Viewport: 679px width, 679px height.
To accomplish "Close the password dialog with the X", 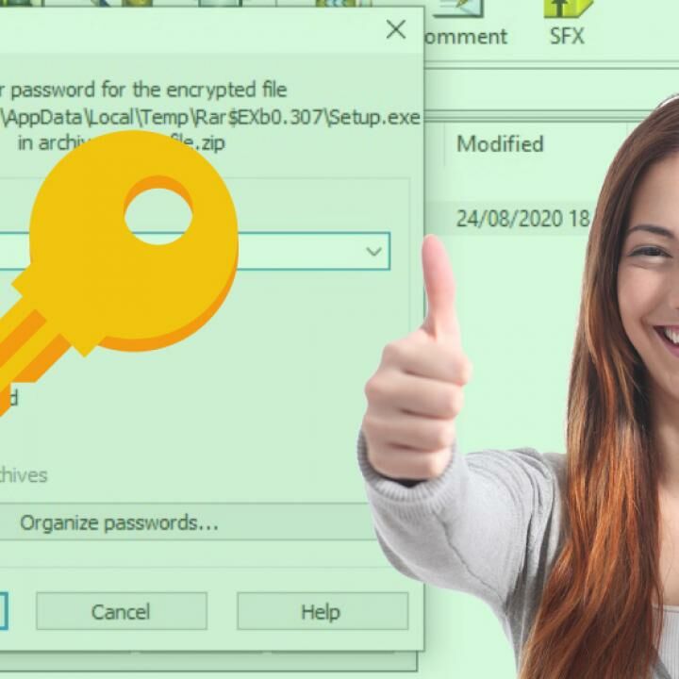I will [x=396, y=30].
